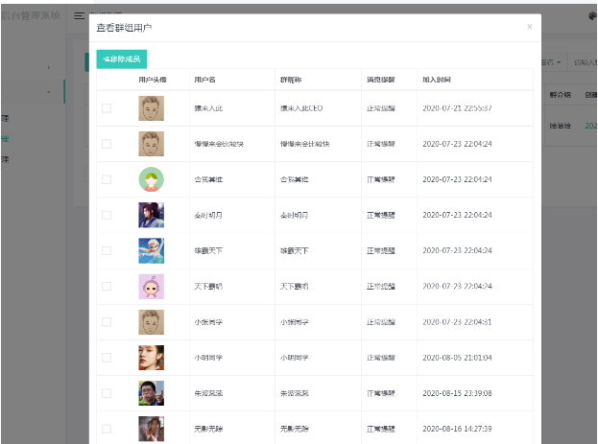The height and width of the screenshot is (444, 598).
Task: Click the 群昵称 column header
Action: 291,80
